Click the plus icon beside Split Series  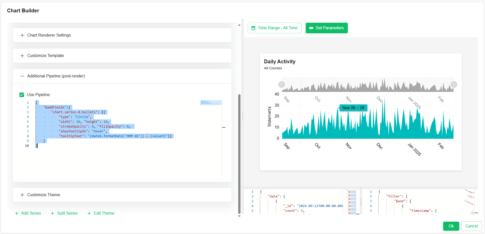coord(53,213)
